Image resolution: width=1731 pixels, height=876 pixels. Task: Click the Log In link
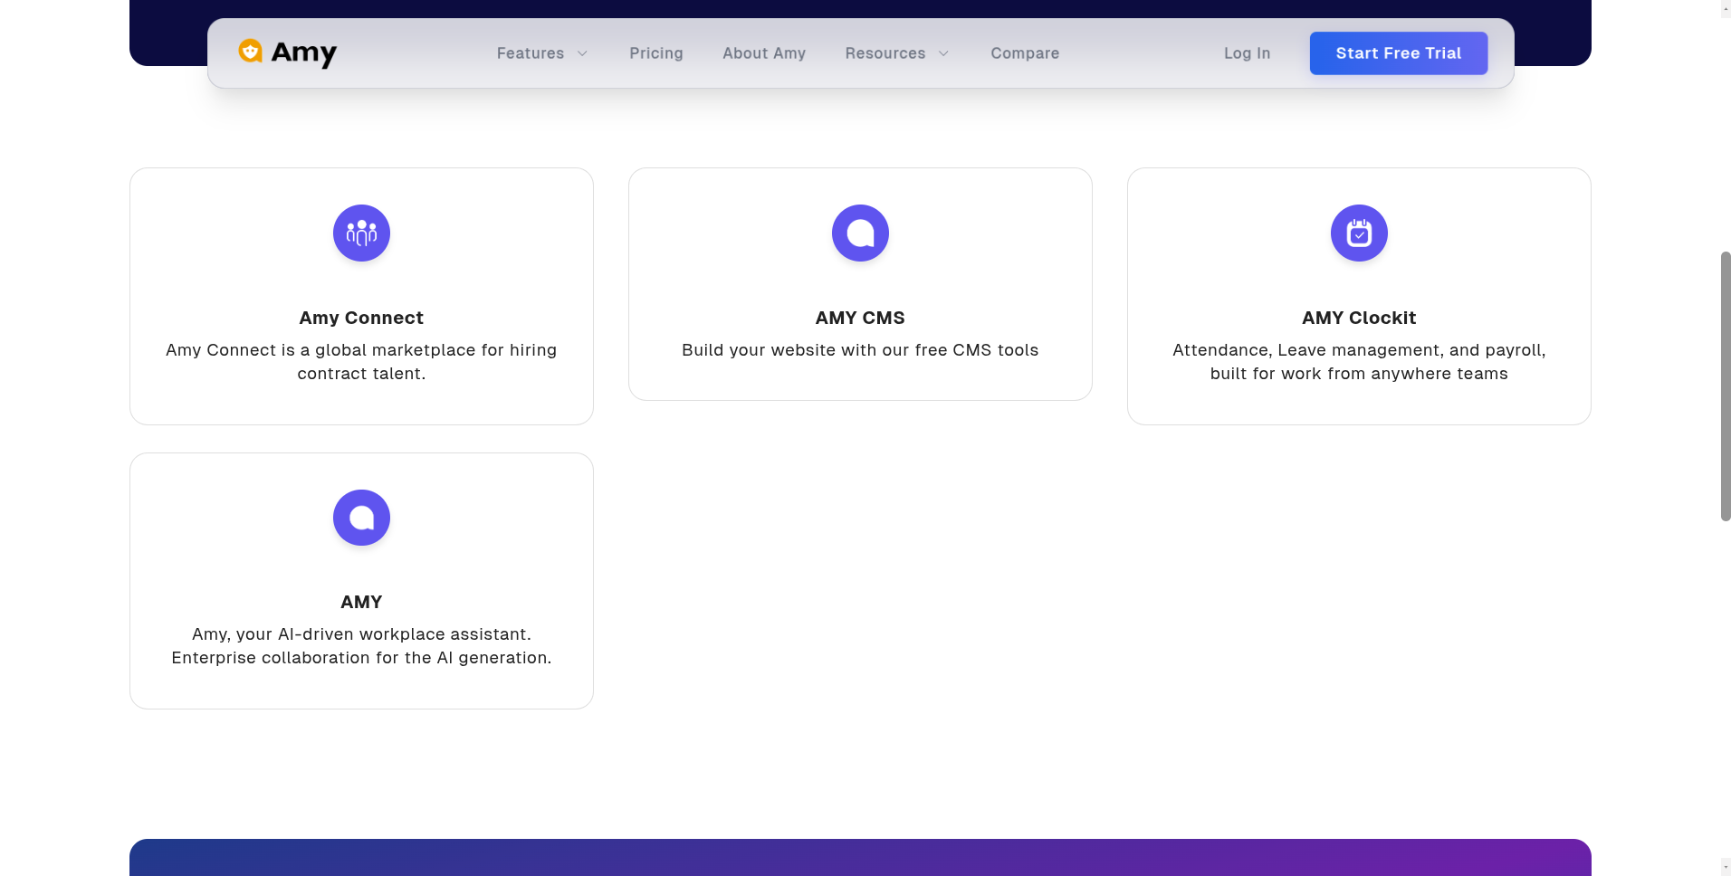(1247, 53)
